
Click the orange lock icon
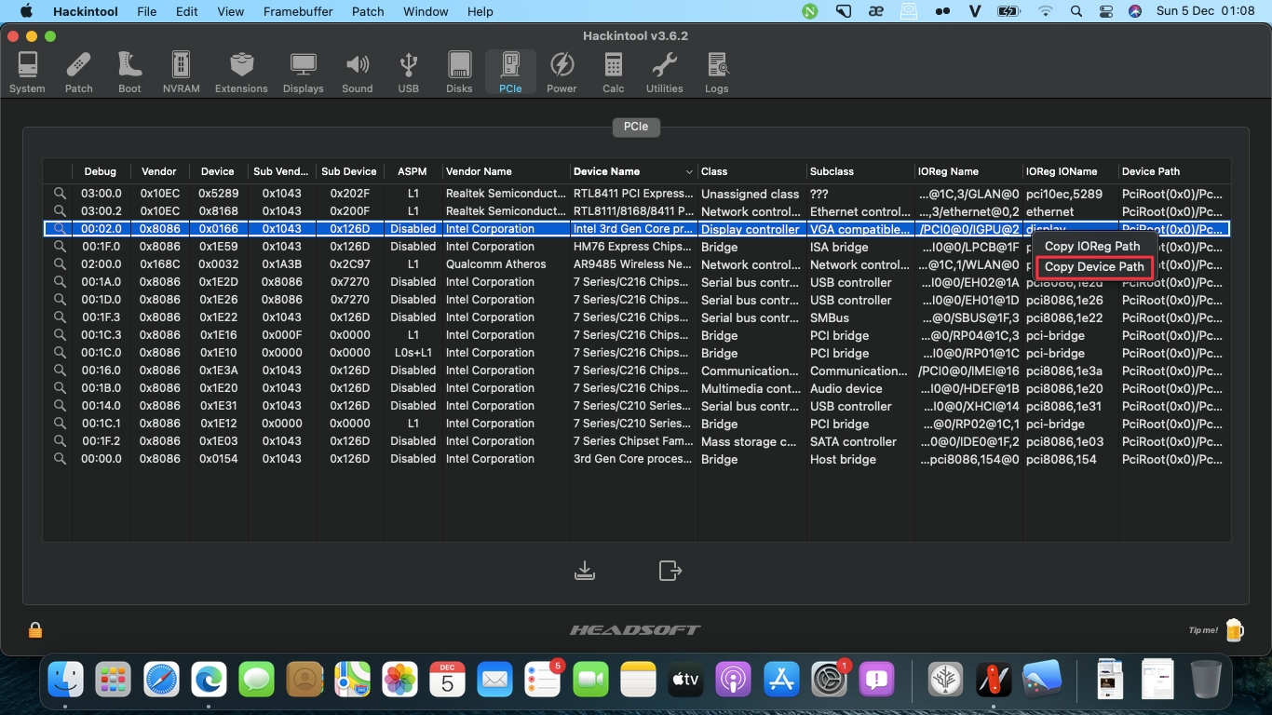click(35, 630)
